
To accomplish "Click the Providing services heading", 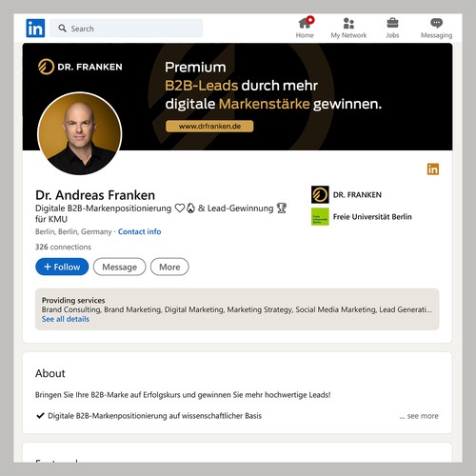I will tap(73, 300).
